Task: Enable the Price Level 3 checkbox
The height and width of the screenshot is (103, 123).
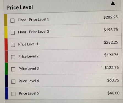Action: [13, 69]
